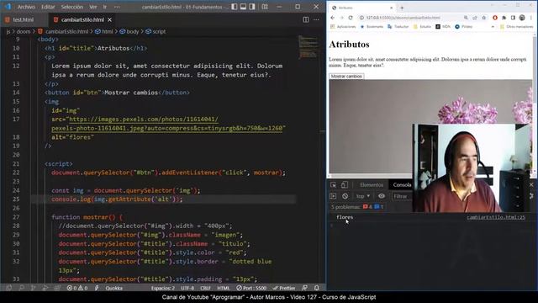The image size is (538, 303).
Task: Click the code minimap in the editor
Action: click(x=309, y=47)
